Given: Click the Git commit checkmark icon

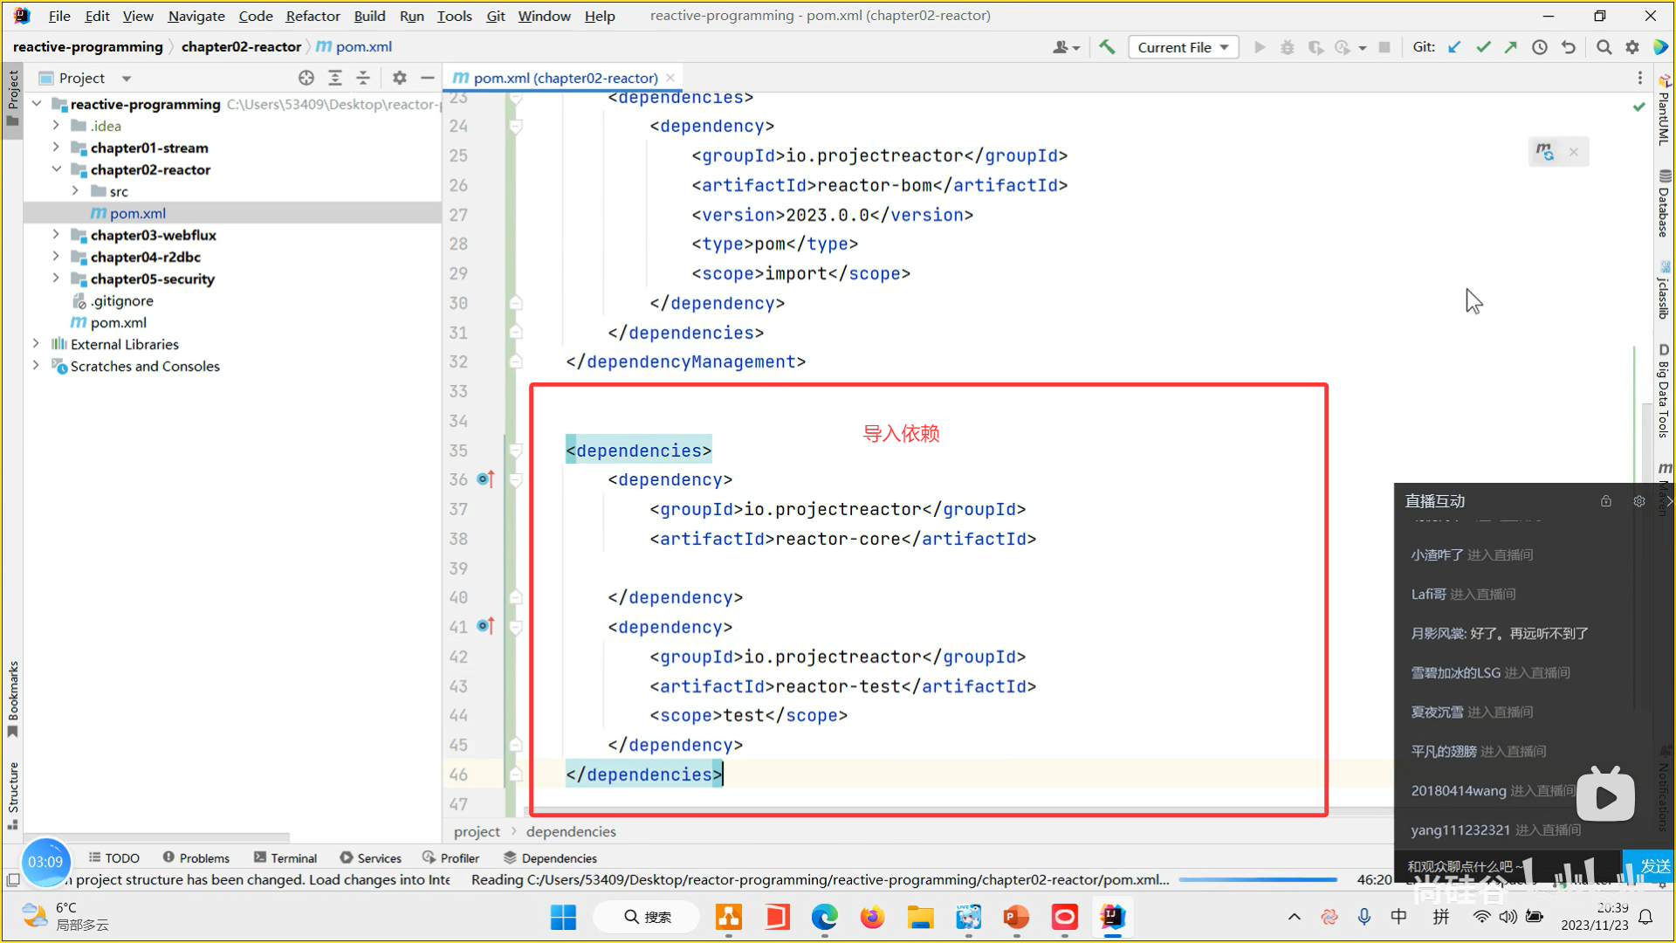Looking at the screenshot, I should pyautogui.click(x=1483, y=47).
